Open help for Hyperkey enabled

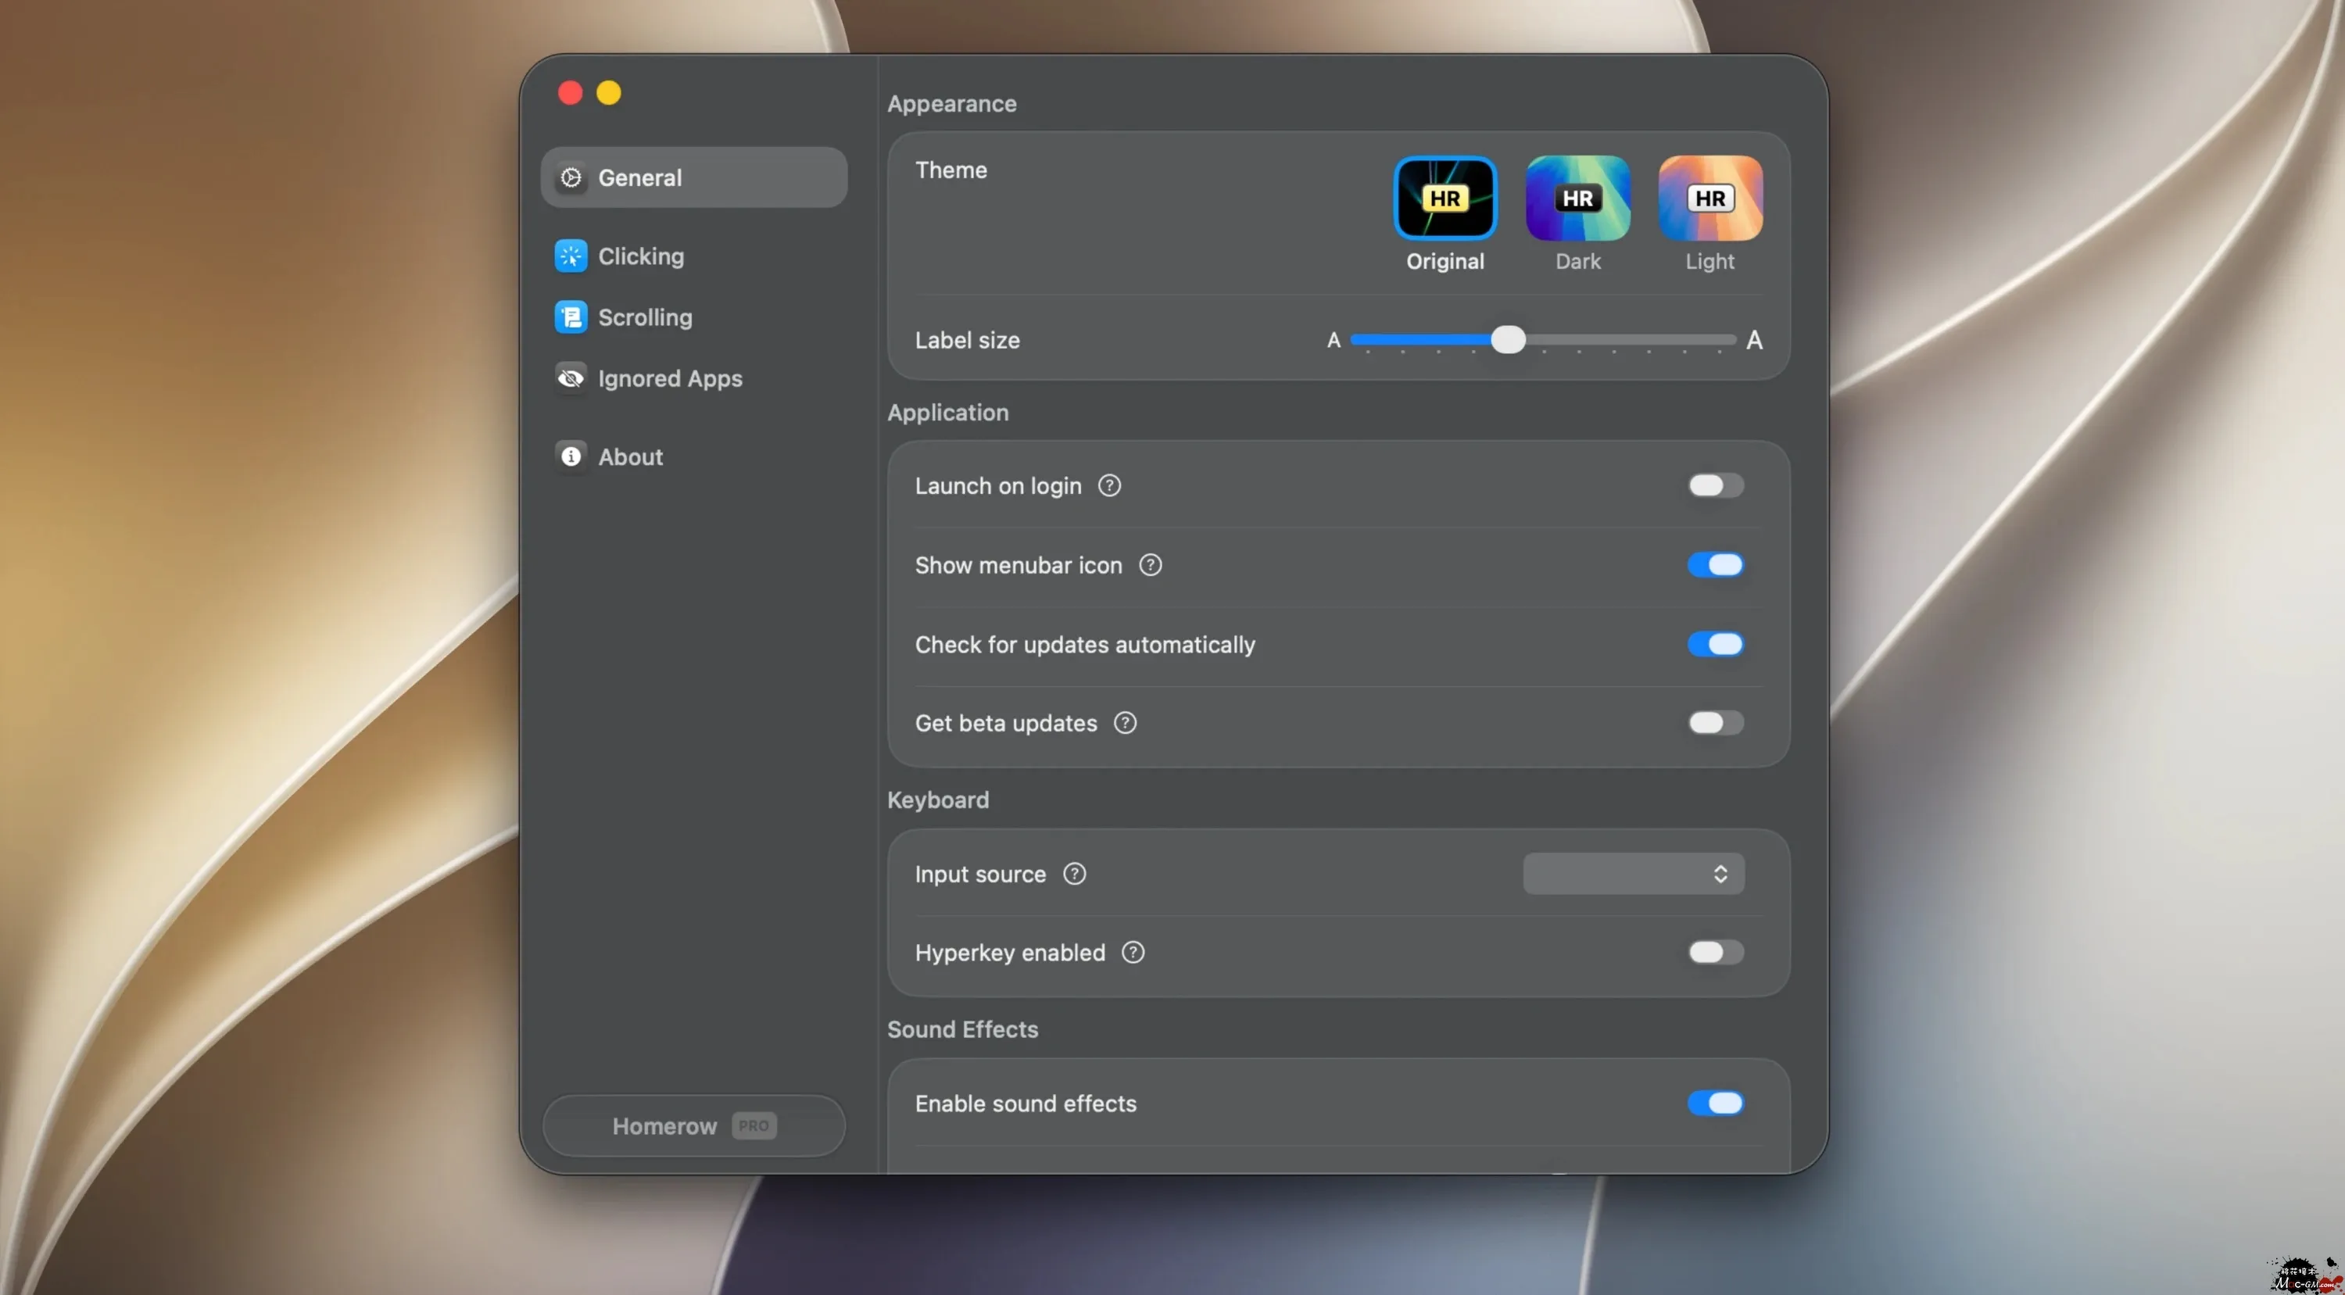[x=1133, y=953]
